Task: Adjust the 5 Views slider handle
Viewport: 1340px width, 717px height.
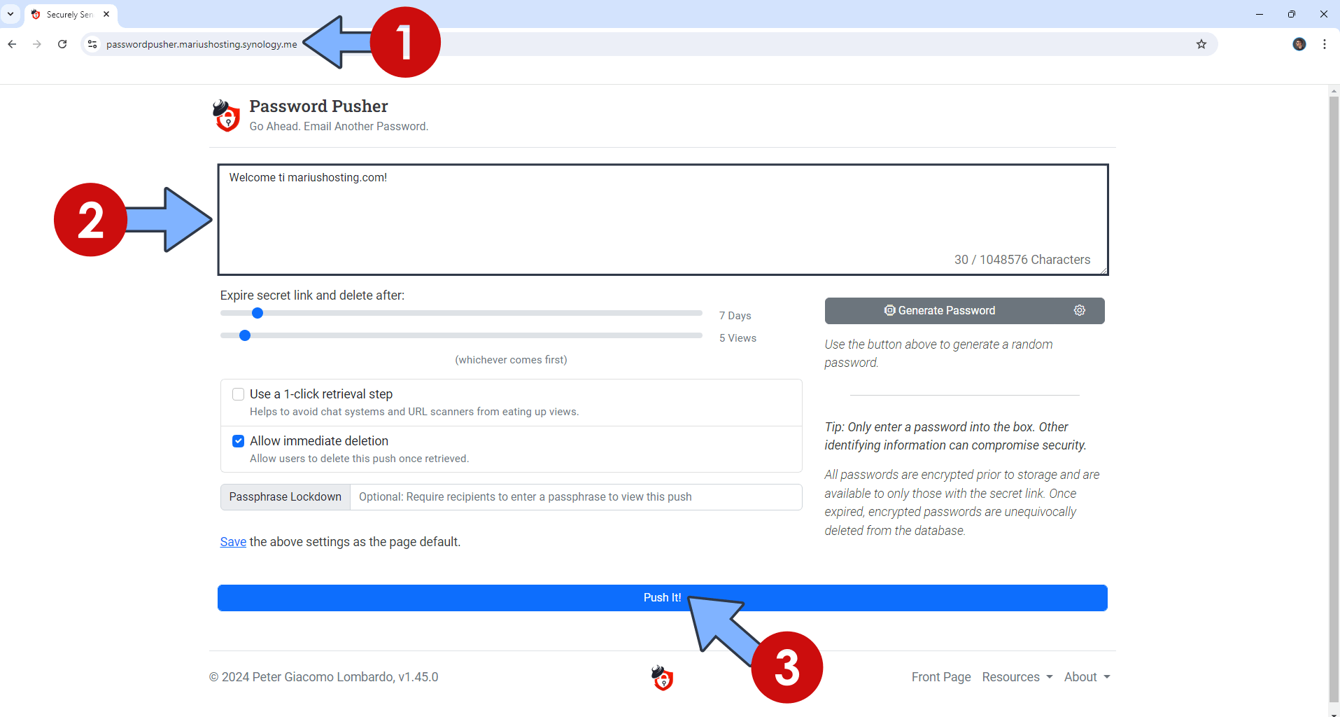Action: (x=245, y=335)
